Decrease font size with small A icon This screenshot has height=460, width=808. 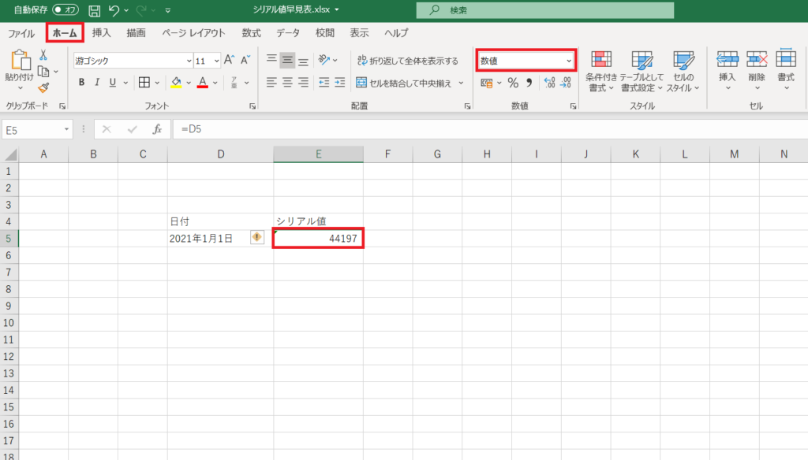245,60
